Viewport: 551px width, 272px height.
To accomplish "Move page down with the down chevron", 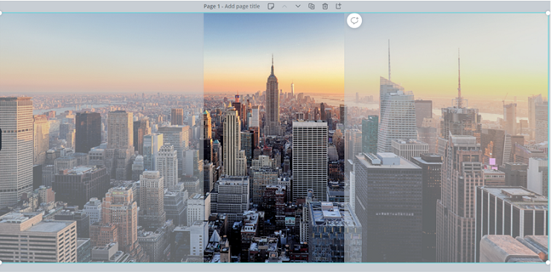I will click(x=298, y=6).
